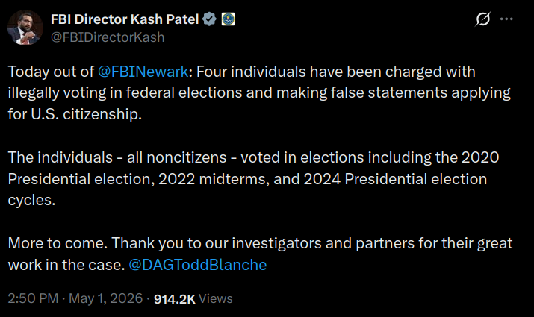The width and height of the screenshot is (534, 317).
Task: Click the '2022 midterms' text
Action: coord(214,179)
